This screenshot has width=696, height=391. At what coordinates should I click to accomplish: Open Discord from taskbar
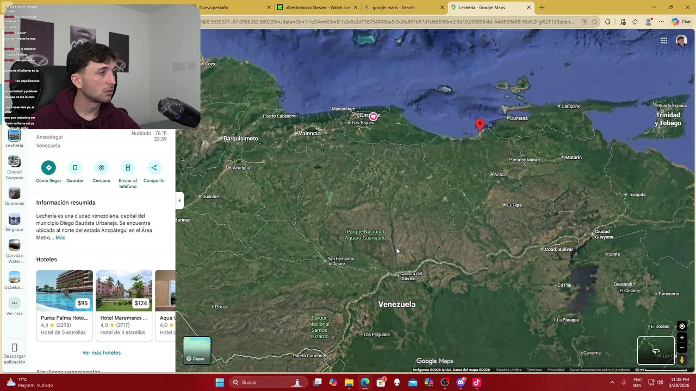(x=461, y=382)
